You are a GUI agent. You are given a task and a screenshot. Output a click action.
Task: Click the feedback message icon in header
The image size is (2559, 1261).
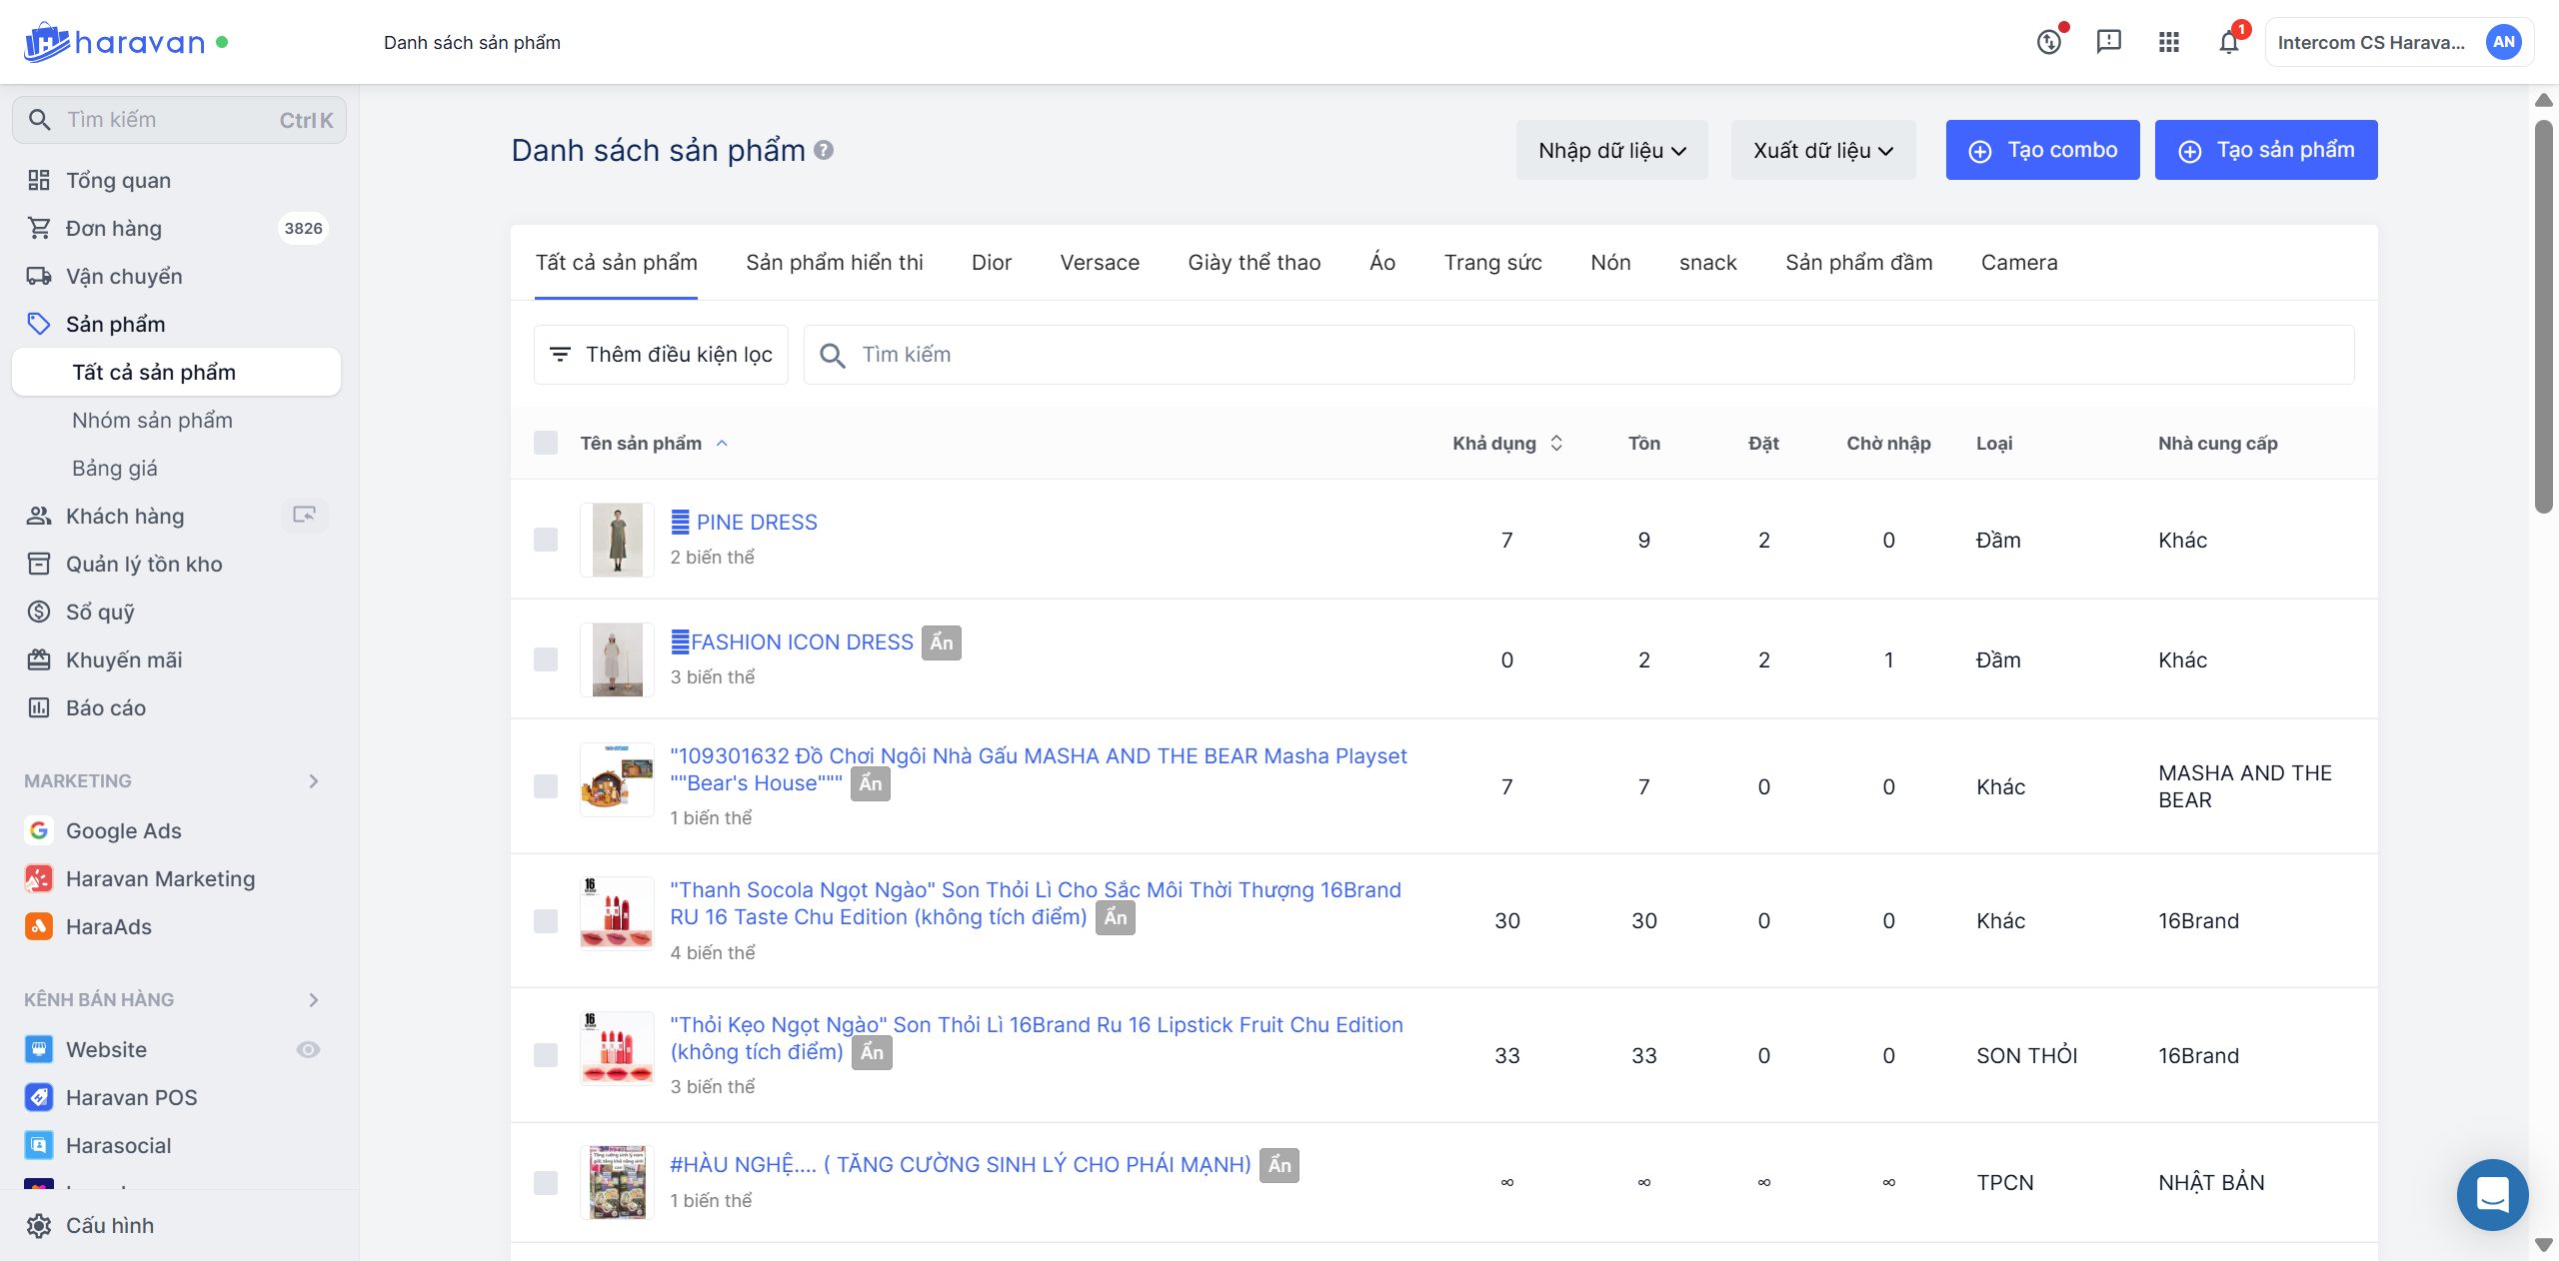2108,42
